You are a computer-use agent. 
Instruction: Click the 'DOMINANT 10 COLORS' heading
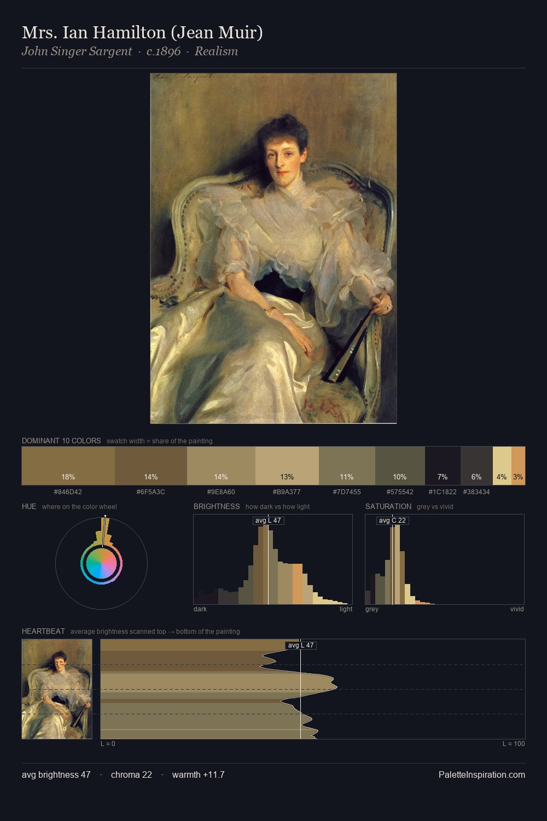click(x=61, y=441)
